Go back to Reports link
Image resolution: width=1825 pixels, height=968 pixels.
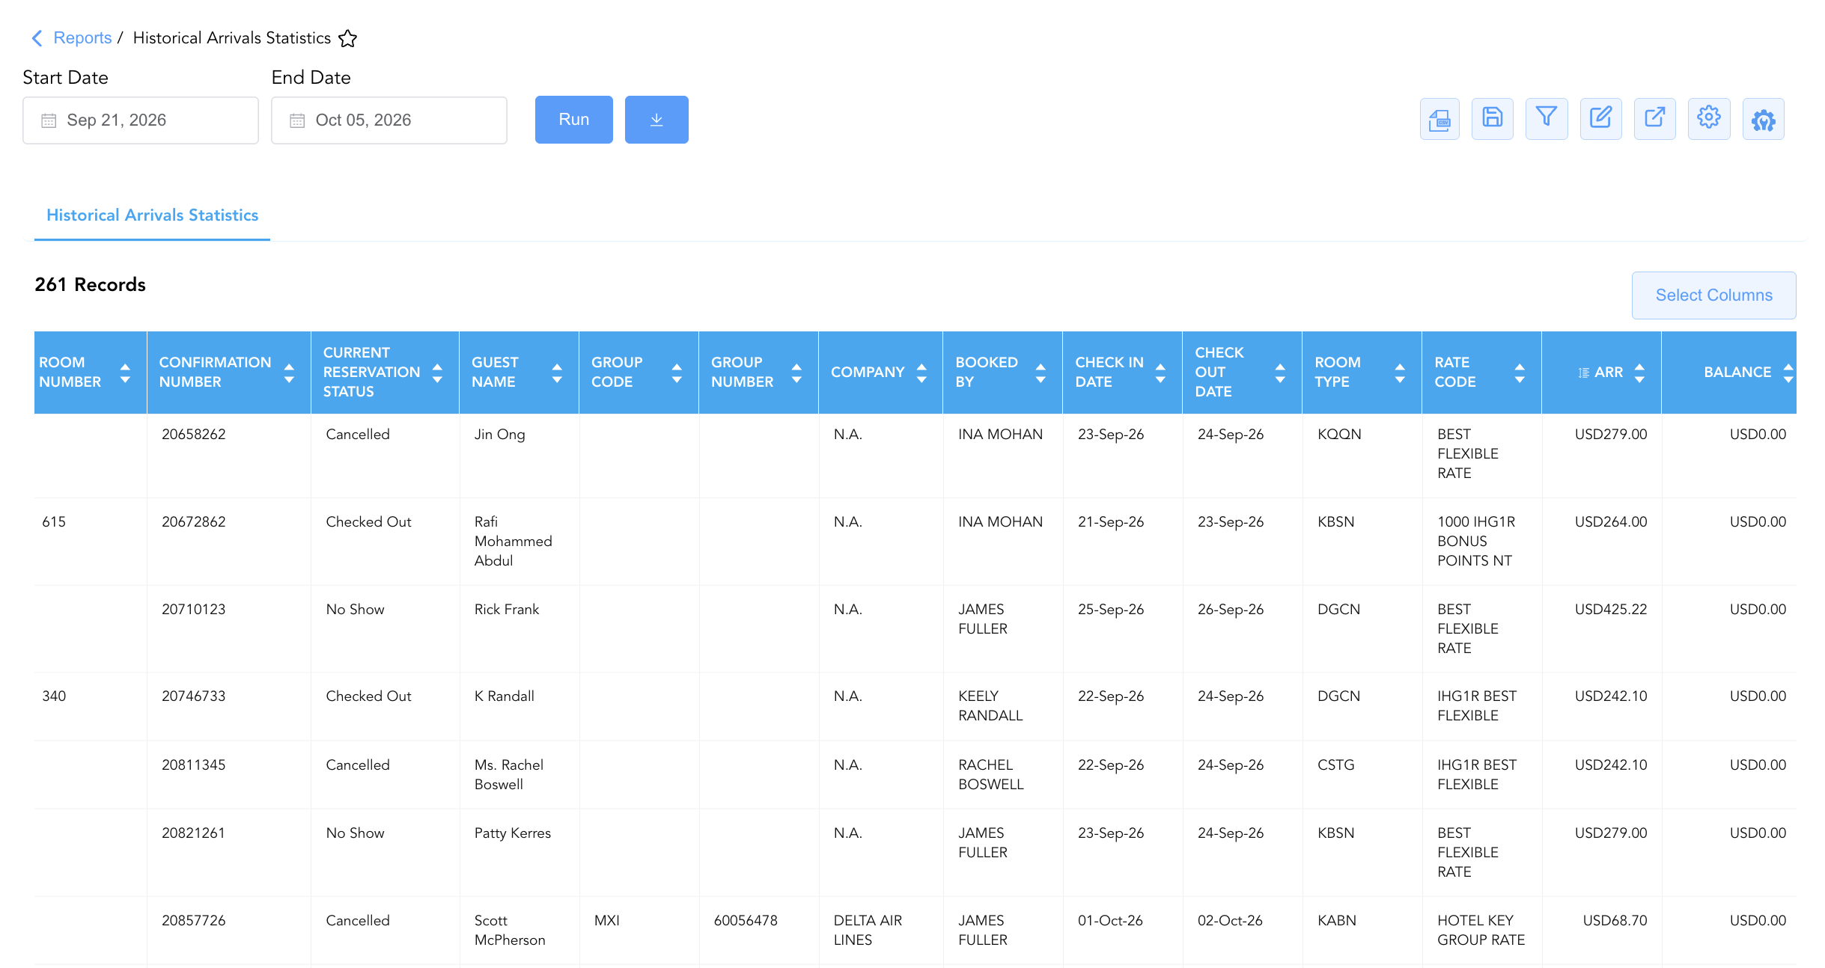coord(82,38)
